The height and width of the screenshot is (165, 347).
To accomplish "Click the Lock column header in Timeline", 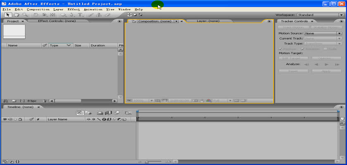I will (x=20, y=119).
